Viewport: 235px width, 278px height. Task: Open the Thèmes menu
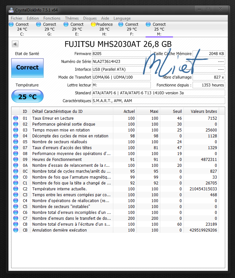tap(72, 18)
